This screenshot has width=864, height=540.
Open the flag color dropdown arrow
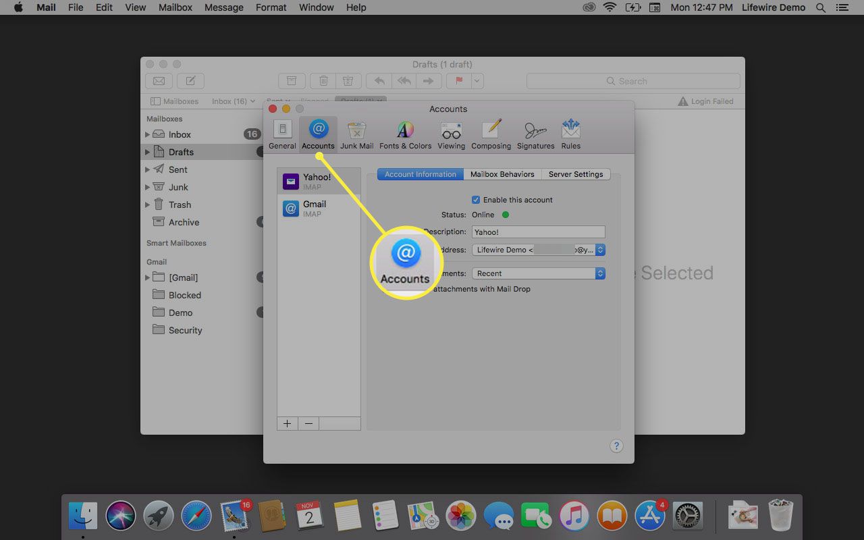478,81
